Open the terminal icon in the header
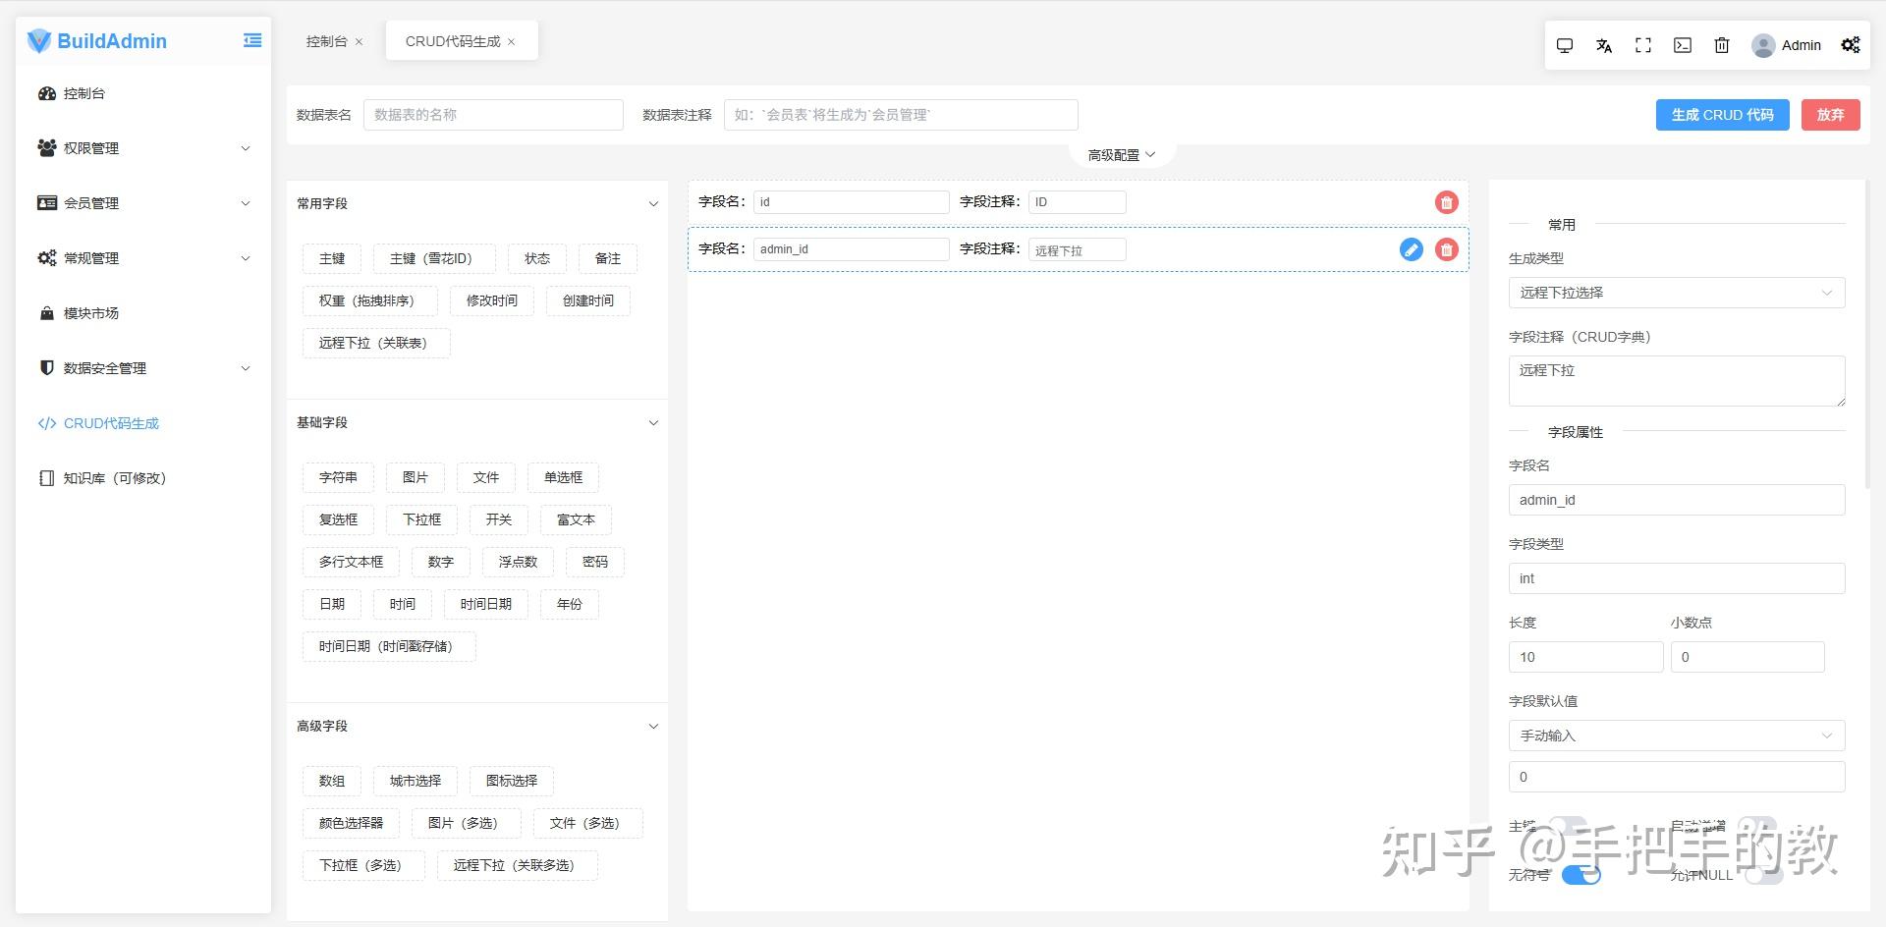The height and width of the screenshot is (927, 1886). (x=1683, y=45)
